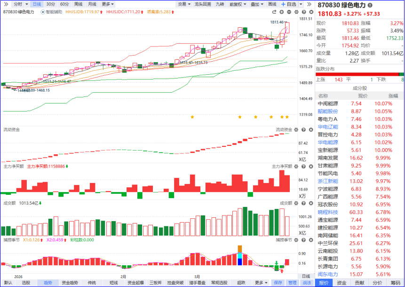Image resolution: width=405 pixels, height=287 pixels.
Task: Open 捕捞季节 panel settings gear
Action: tap(296, 240)
